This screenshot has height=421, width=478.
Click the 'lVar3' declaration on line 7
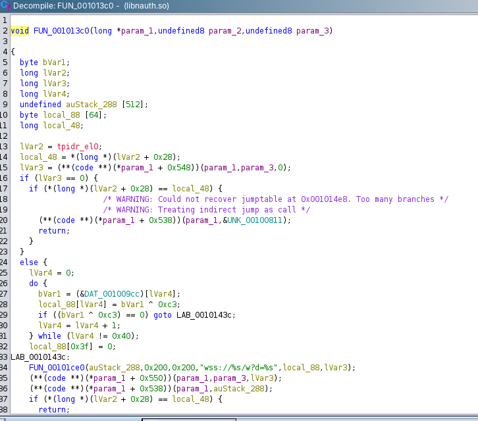pos(54,84)
